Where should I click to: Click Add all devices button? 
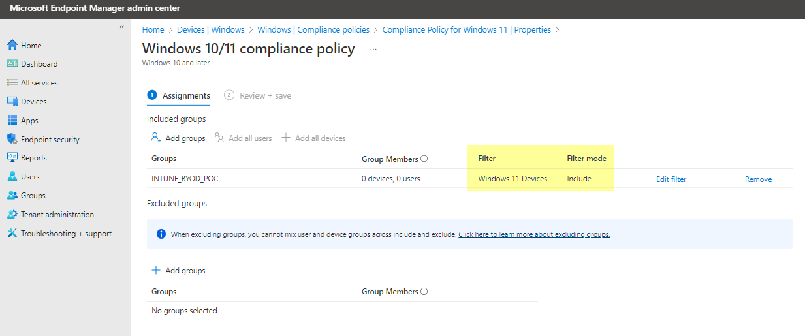click(314, 138)
